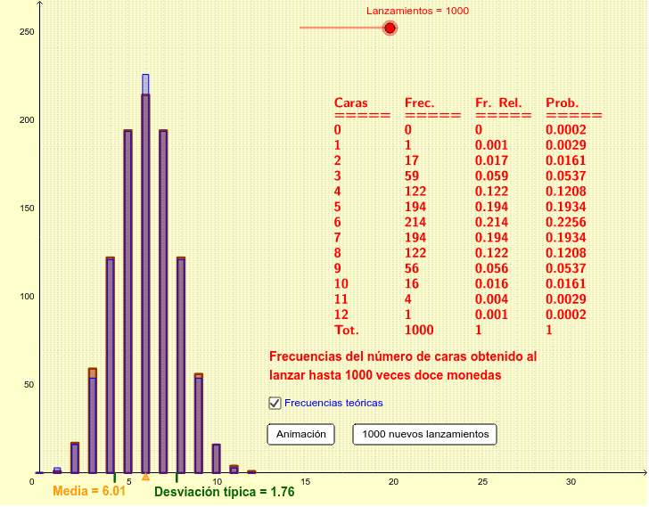The width and height of the screenshot is (649, 507).
Task: Click the Media = 6.01 label
Action: pos(89,491)
